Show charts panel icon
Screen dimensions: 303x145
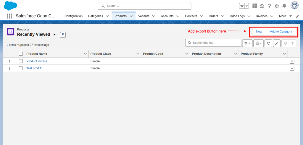pos(285,43)
